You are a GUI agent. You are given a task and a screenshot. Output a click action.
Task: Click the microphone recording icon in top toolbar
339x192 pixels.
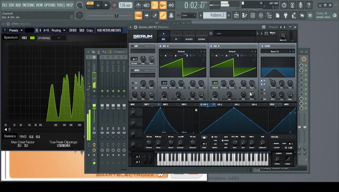coord(300,5)
